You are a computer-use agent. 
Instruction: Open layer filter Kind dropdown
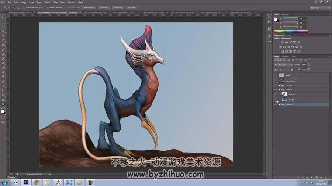pyautogui.click(x=280, y=60)
